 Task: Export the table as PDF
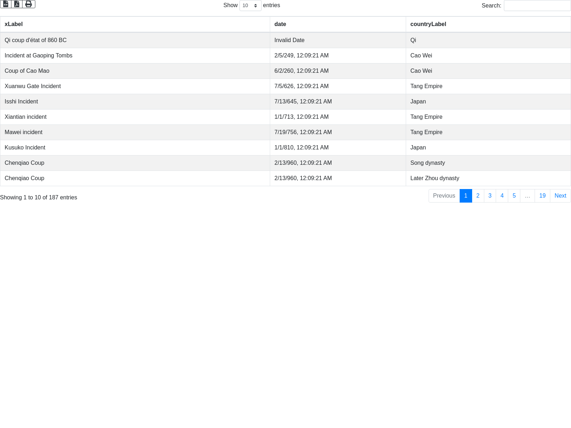(17, 4)
